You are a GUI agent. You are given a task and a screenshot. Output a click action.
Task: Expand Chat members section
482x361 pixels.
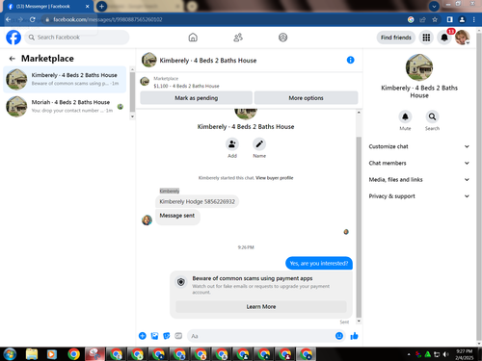[419, 163]
